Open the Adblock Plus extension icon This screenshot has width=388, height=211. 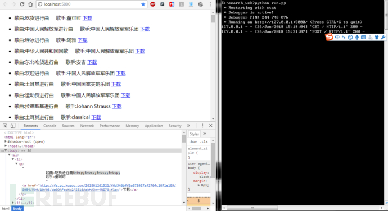[153, 4]
